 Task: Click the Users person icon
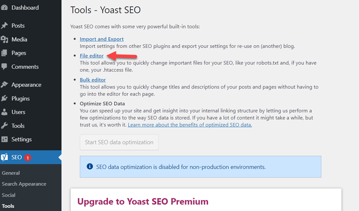pos(4,112)
